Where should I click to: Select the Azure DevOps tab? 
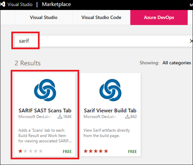(159, 18)
